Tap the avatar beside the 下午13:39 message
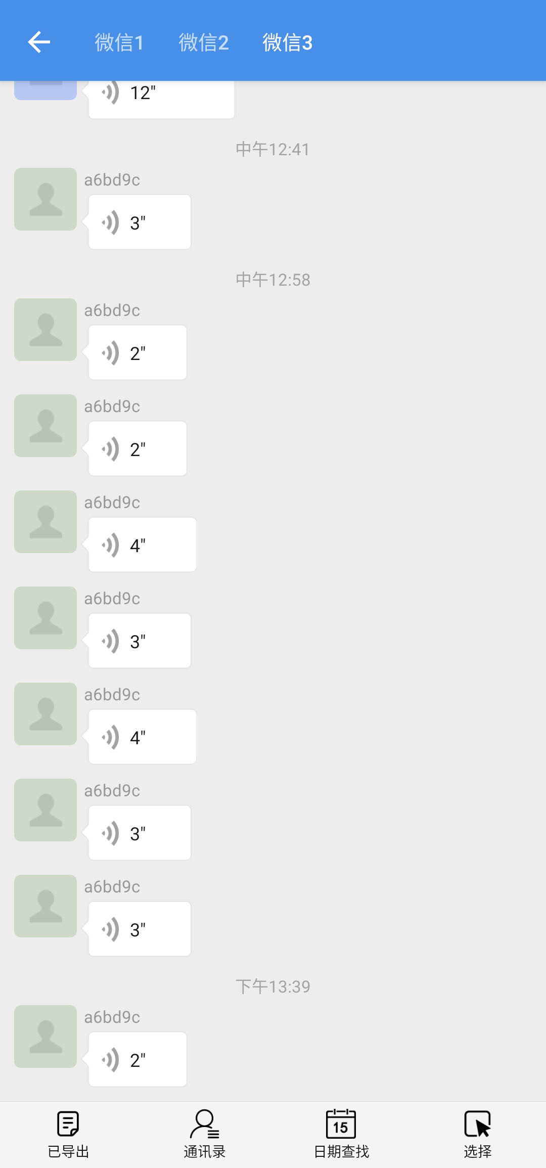The height and width of the screenshot is (1168, 546). (45, 1037)
